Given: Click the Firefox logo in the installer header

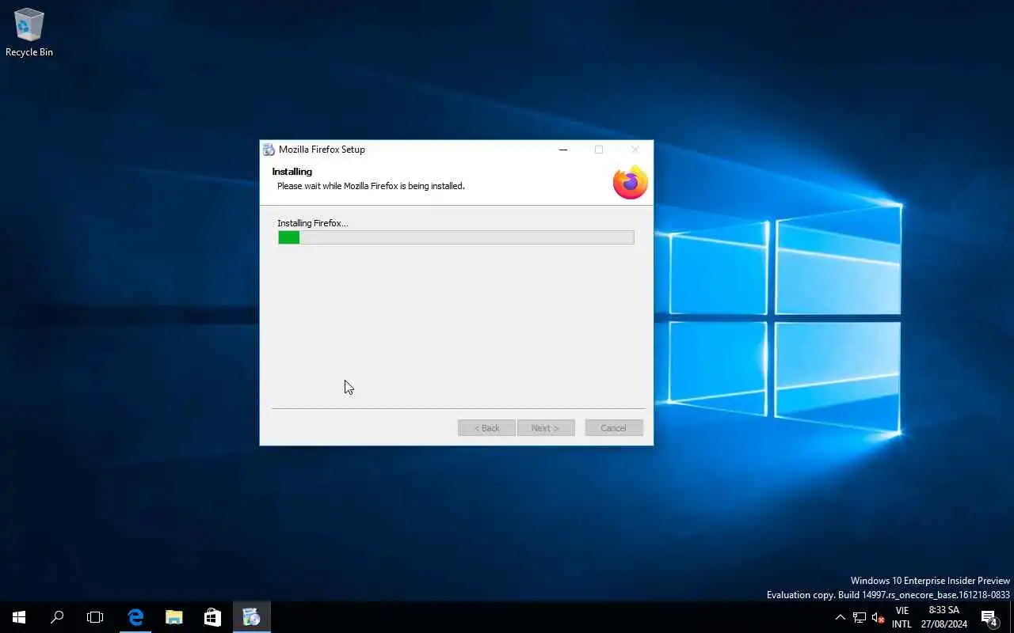Looking at the screenshot, I should [631, 182].
